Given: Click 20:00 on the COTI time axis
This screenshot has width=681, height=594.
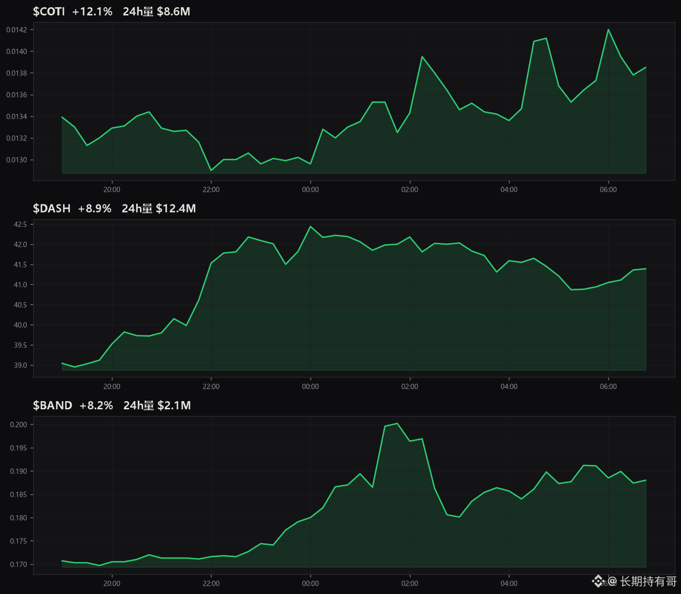Looking at the screenshot, I should pos(112,190).
